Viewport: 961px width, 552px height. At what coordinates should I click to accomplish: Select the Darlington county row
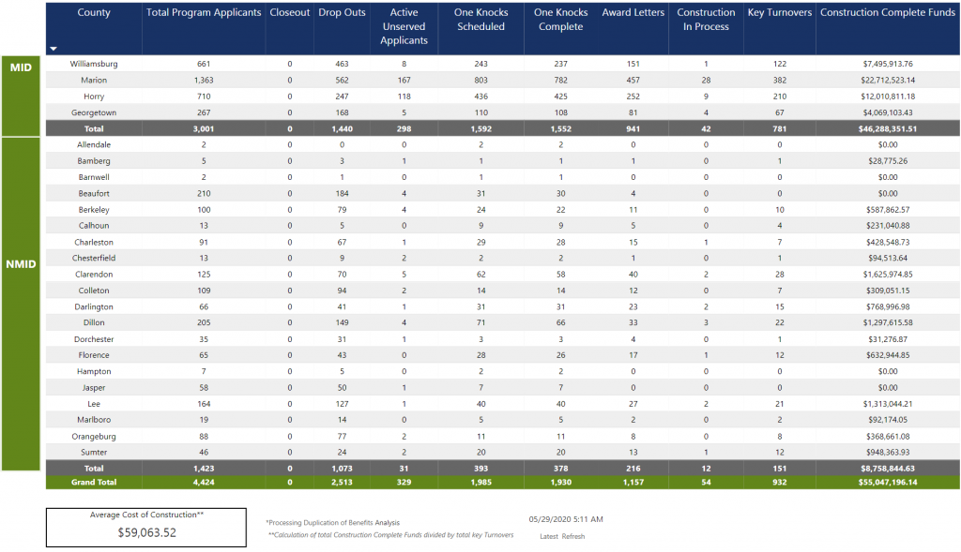503,306
